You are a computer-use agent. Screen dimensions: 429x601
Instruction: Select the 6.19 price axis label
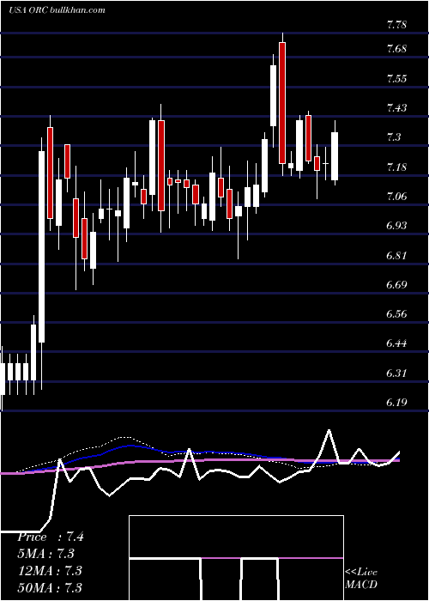pos(396,402)
